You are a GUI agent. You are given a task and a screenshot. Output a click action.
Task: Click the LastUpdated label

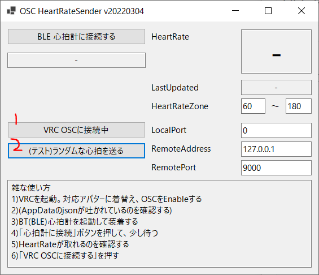point(175,88)
